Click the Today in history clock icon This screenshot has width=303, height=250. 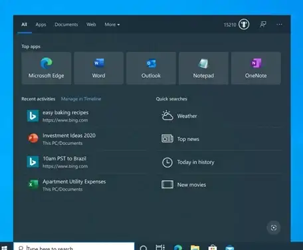click(167, 162)
